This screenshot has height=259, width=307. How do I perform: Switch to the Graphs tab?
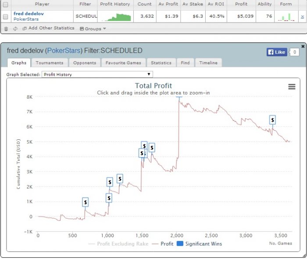pyautogui.click(x=19, y=63)
